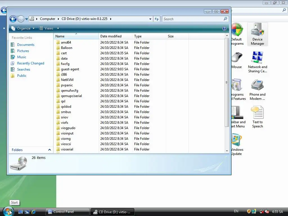
Task: Open the Organize menu
Action: (23, 28)
